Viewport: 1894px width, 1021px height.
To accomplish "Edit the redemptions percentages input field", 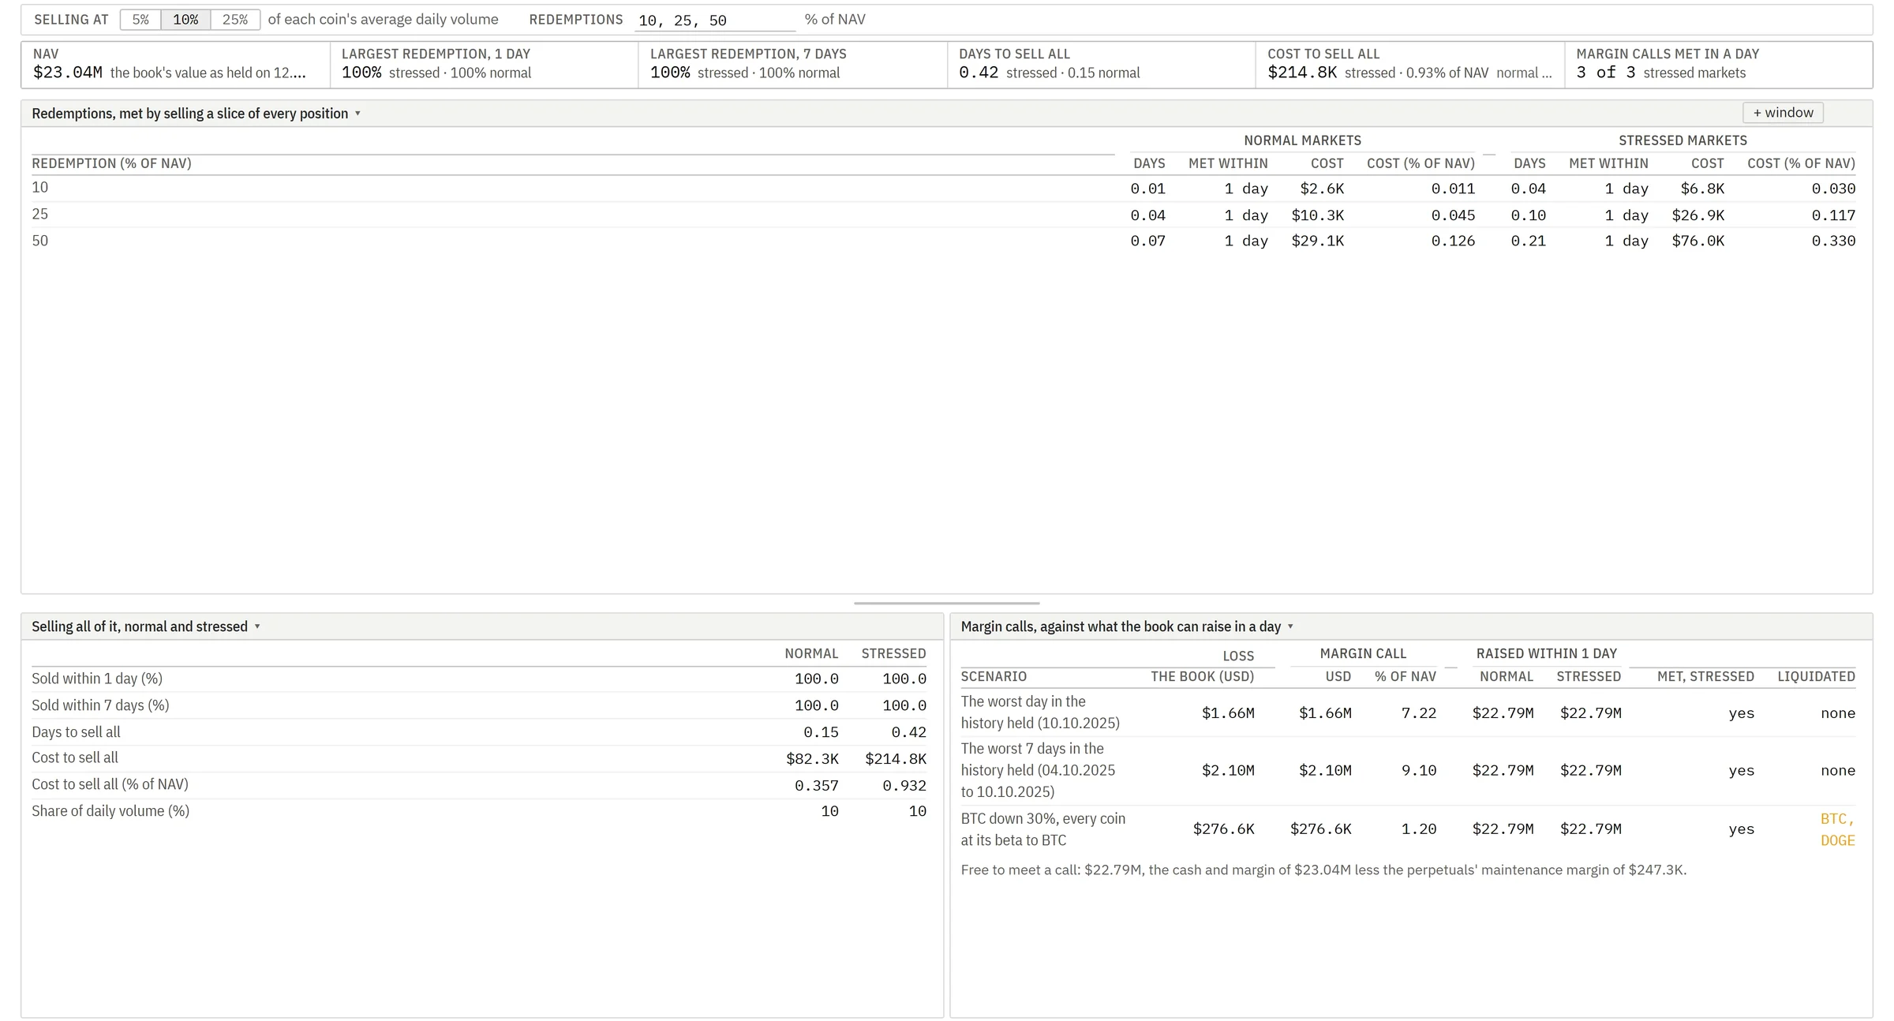I will tap(715, 21).
